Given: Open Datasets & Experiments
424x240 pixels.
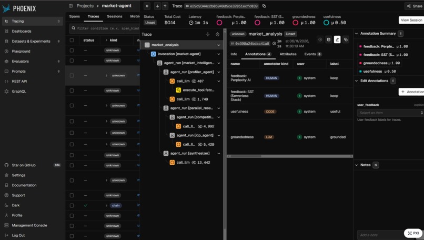Looking at the screenshot, I should click(33, 41).
